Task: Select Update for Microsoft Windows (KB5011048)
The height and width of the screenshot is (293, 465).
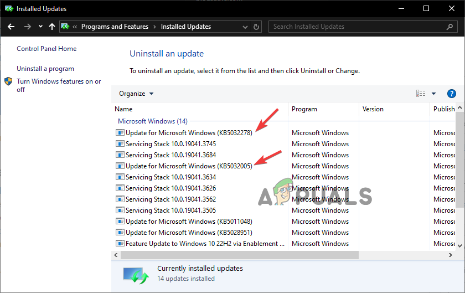Action: click(x=189, y=222)
